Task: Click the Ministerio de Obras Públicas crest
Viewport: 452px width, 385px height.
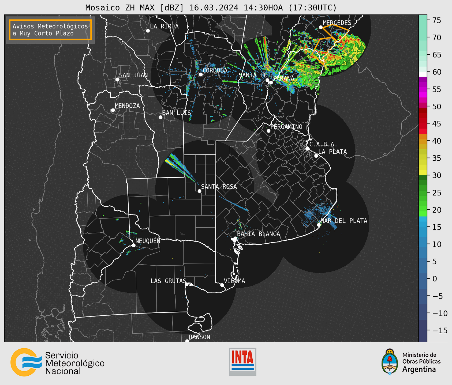Action: tap(390, 362)
